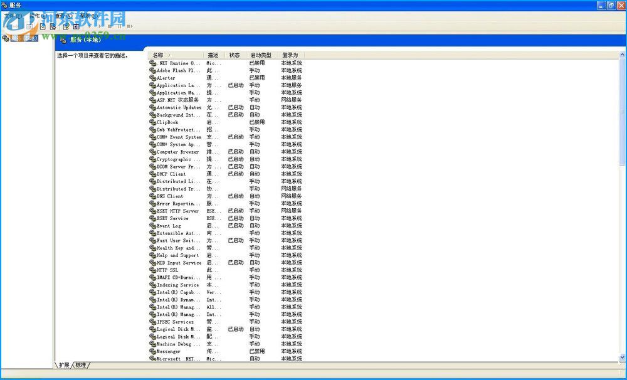Screen dimensions: 627x380
Task: Open the 查看(V) menu
Action: coord(63,16)
